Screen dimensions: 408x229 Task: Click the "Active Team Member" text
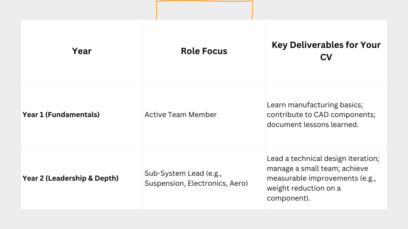[180, 114]
